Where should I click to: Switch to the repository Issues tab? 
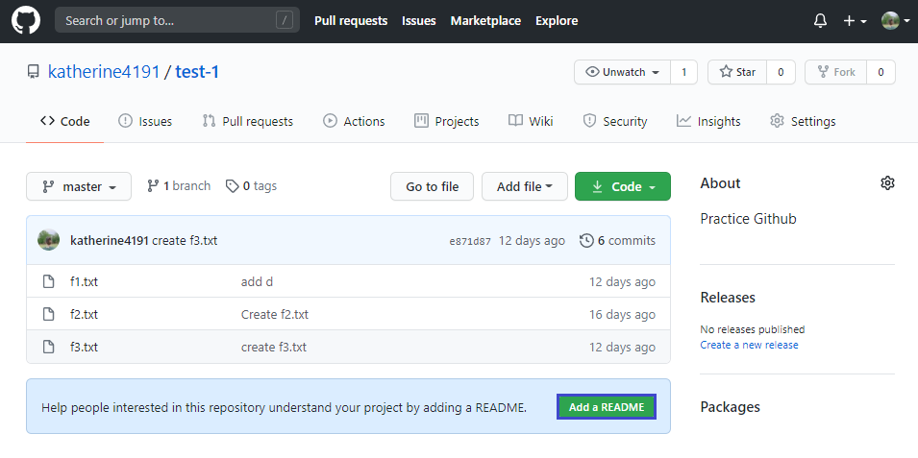145,121
